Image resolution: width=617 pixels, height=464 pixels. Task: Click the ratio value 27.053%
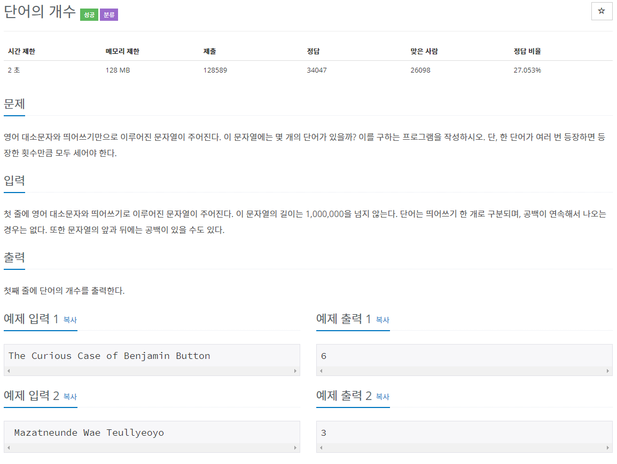coord(527,70)
